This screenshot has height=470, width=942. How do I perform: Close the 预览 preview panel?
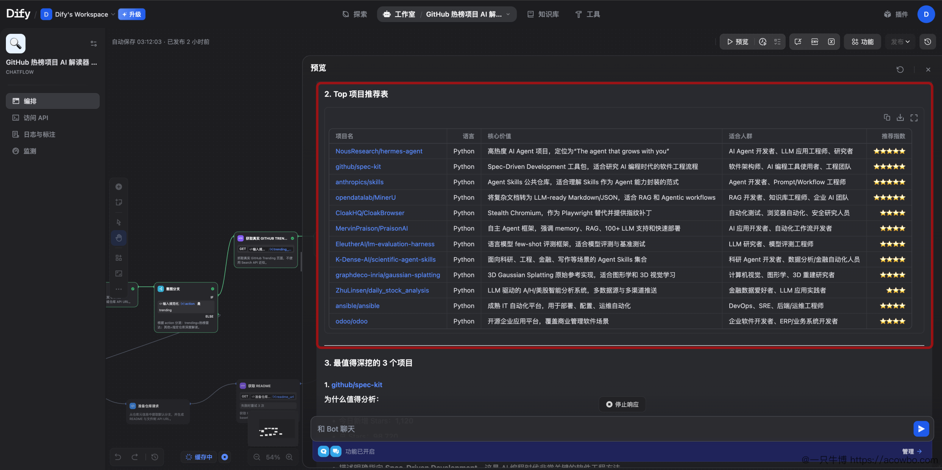pos(928,70)
